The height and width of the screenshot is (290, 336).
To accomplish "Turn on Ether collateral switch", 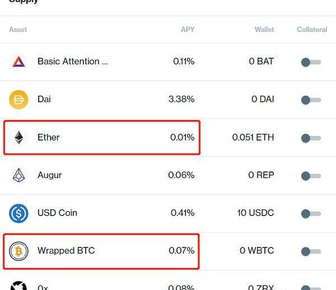I will point(311,138).
